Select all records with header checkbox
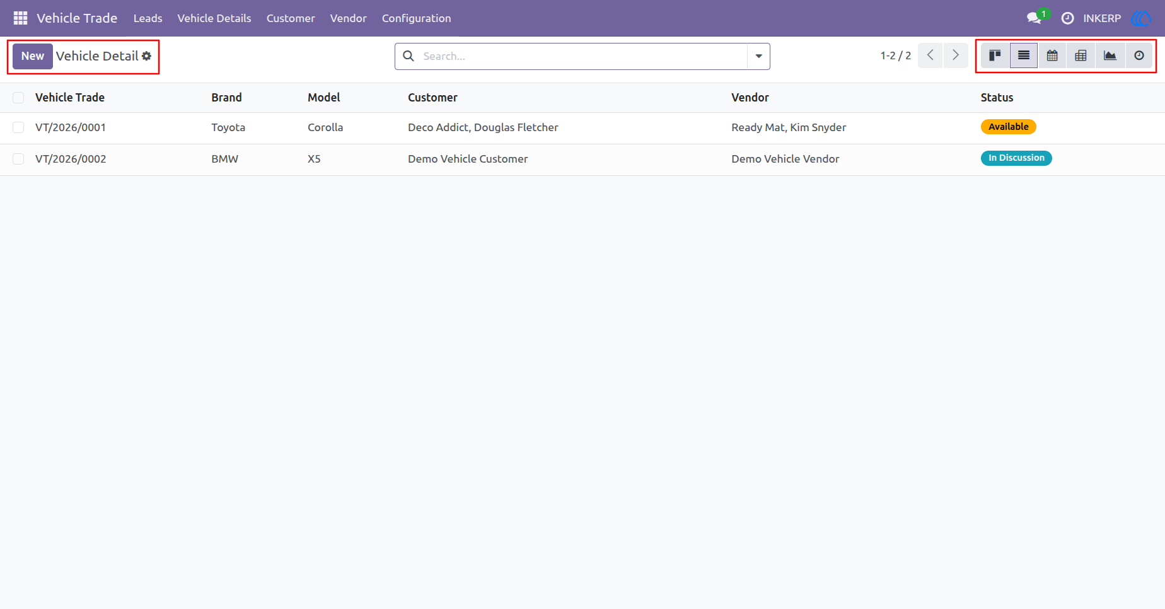 [x=18, y=98]
